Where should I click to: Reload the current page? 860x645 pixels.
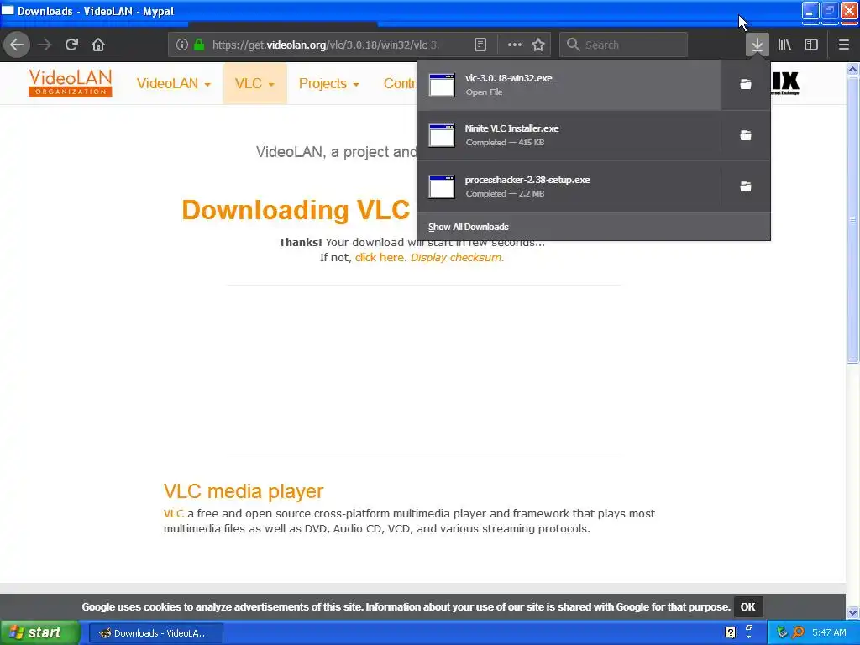(x=71, y=45)
